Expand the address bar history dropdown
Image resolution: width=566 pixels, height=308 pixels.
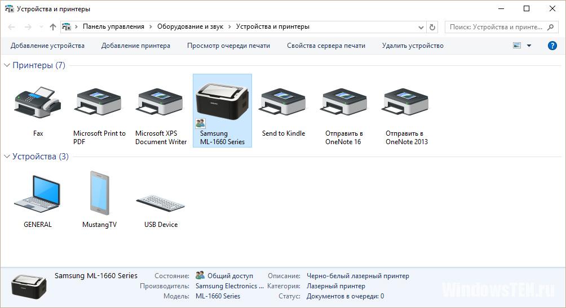coord(421,27)
